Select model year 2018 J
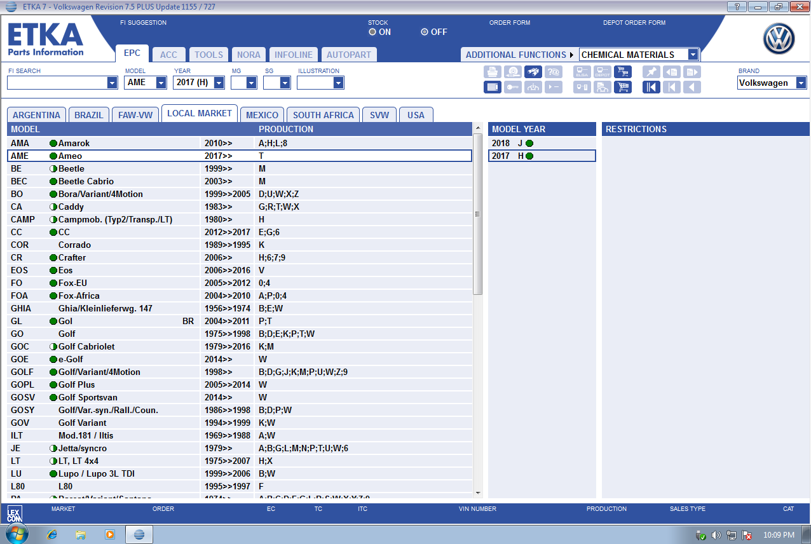 click(542, 143)
